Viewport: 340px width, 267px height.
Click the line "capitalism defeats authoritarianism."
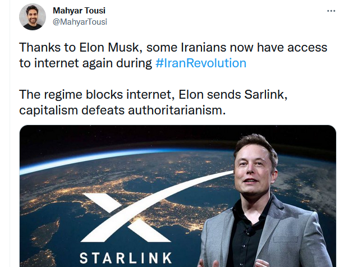[x=122, y=110]
